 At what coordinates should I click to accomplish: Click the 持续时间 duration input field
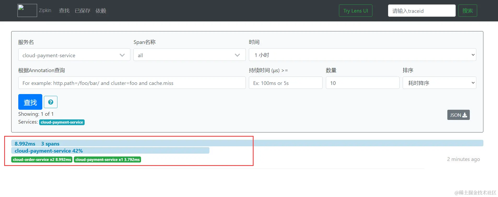[x=286, y=83]
